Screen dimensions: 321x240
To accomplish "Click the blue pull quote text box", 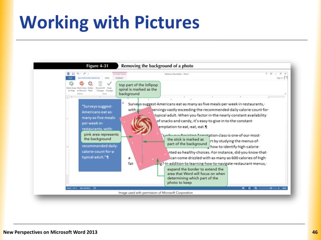I will tap(100, 135).
